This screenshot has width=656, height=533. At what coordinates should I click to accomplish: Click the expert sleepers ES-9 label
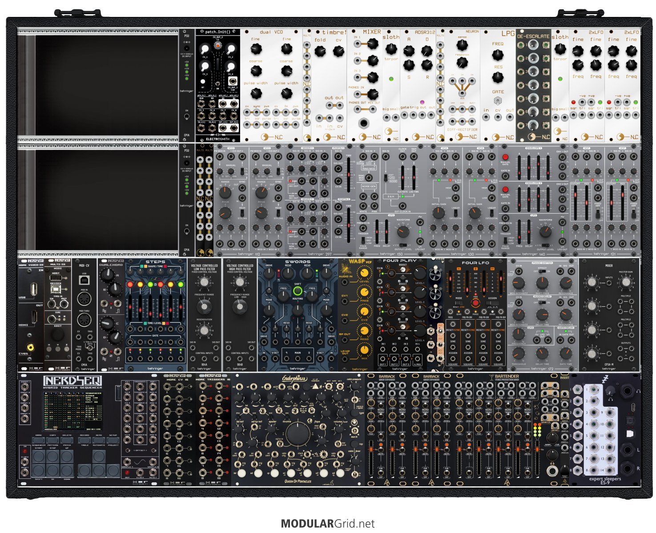605,481
